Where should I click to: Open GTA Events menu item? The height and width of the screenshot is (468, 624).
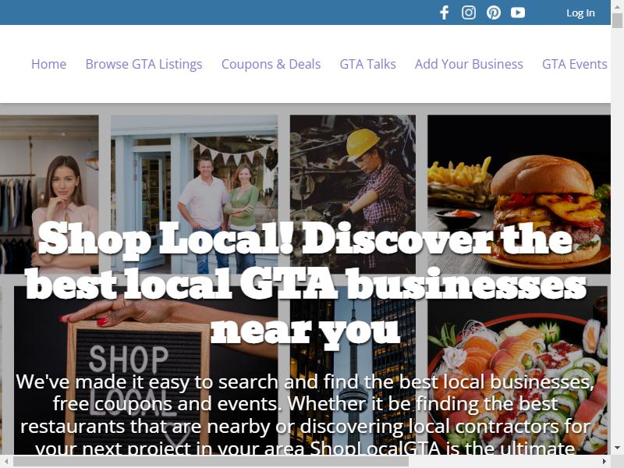[x=575, y=64]
